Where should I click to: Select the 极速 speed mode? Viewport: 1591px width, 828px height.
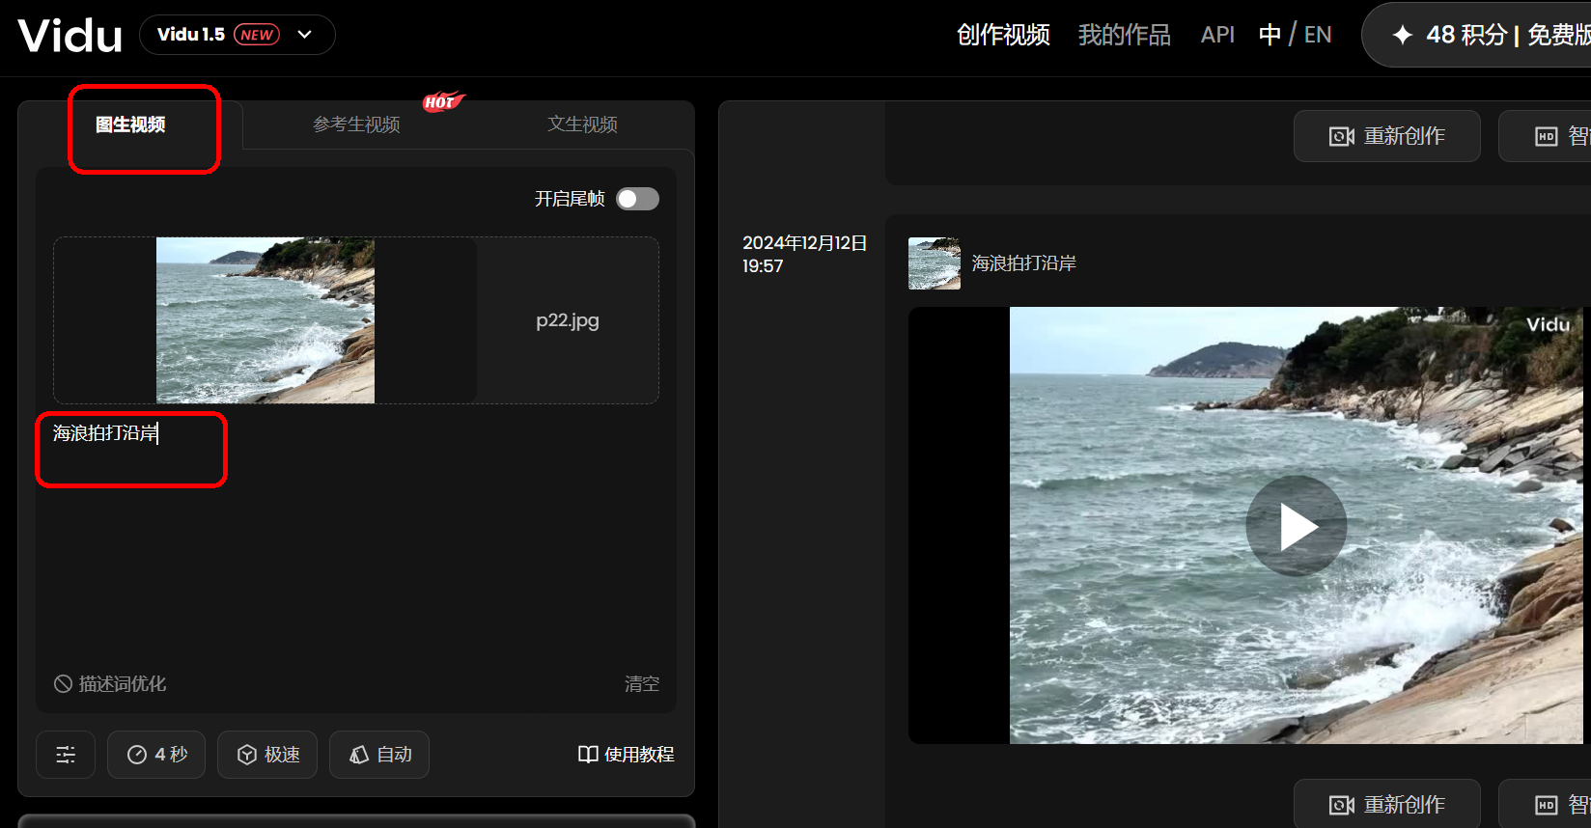pyautogui.click(x=267, y=755)
